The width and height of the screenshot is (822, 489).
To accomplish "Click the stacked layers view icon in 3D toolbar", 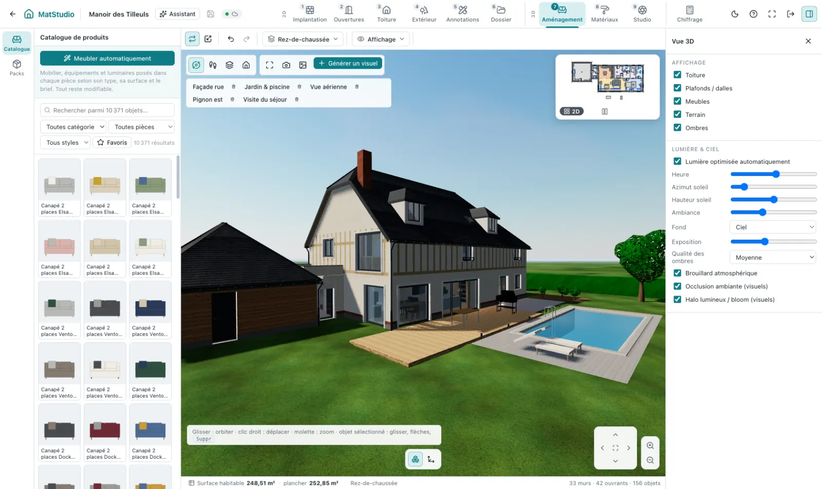I will point(230,65).
